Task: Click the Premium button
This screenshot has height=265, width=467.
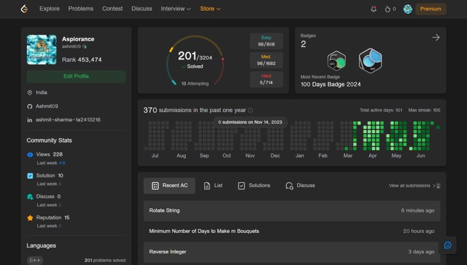Action: coord(431,9)
